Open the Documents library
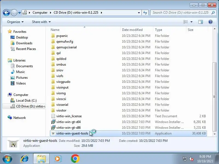Screen dimensions: 219x164 [24, 66]
